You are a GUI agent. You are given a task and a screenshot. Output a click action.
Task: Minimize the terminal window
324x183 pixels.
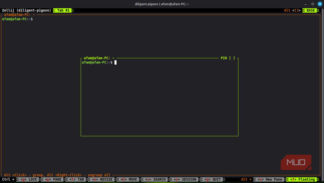306,4
